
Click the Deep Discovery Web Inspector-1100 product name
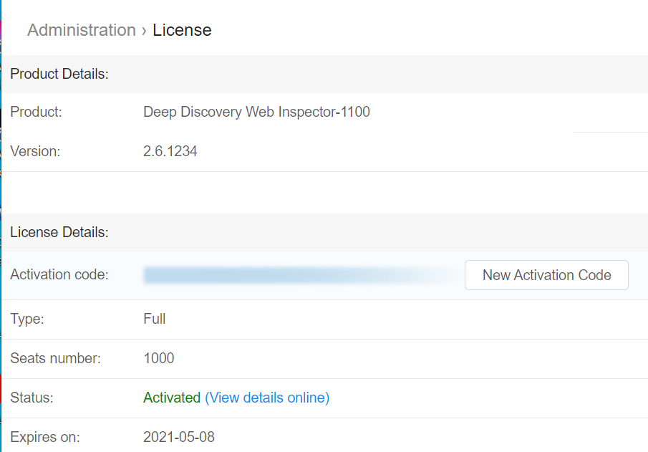pyautogui.click(x=256, y=112)
